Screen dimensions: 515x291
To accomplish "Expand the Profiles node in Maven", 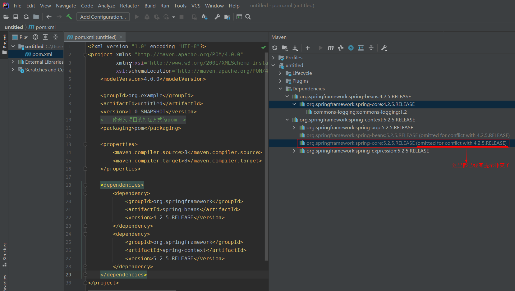I will pyautogui.click(x=273, y=58).
